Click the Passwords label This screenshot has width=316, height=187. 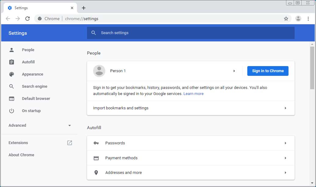click(115, 143)
